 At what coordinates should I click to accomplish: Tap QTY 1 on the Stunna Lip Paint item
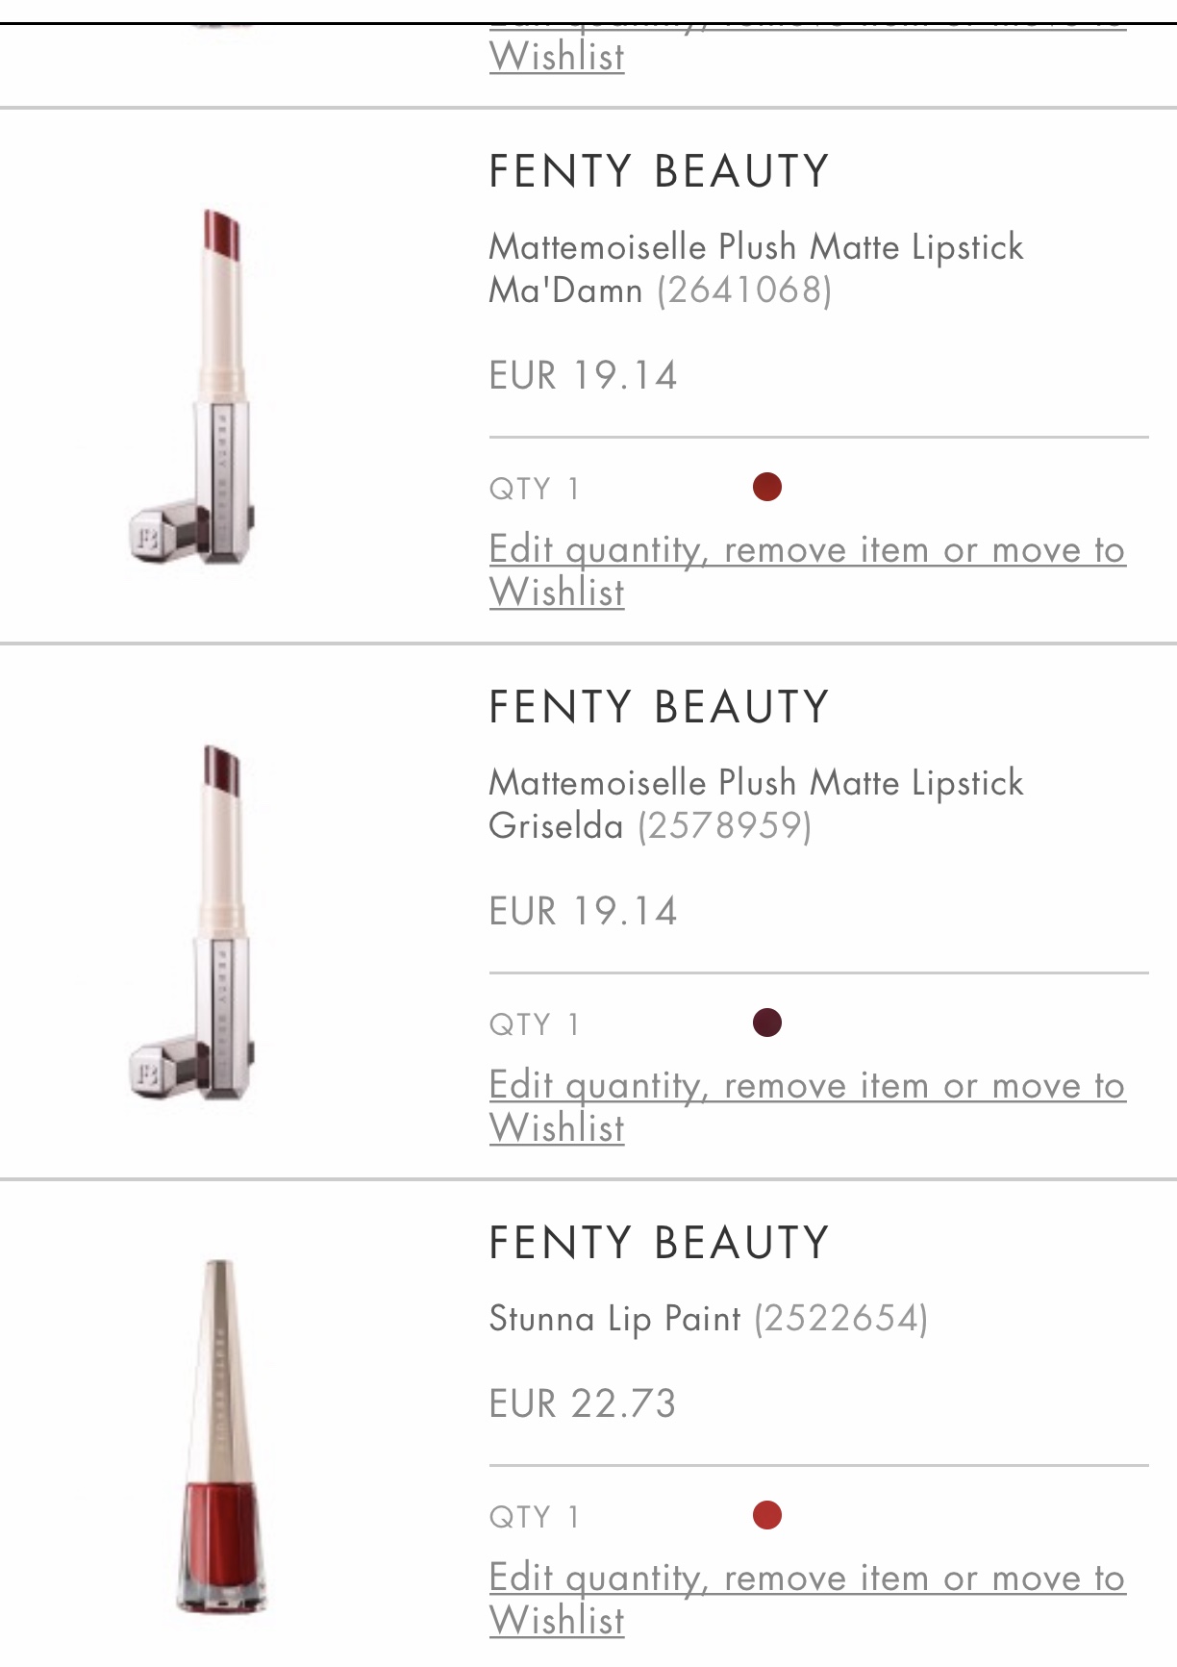pos(534,1518)
